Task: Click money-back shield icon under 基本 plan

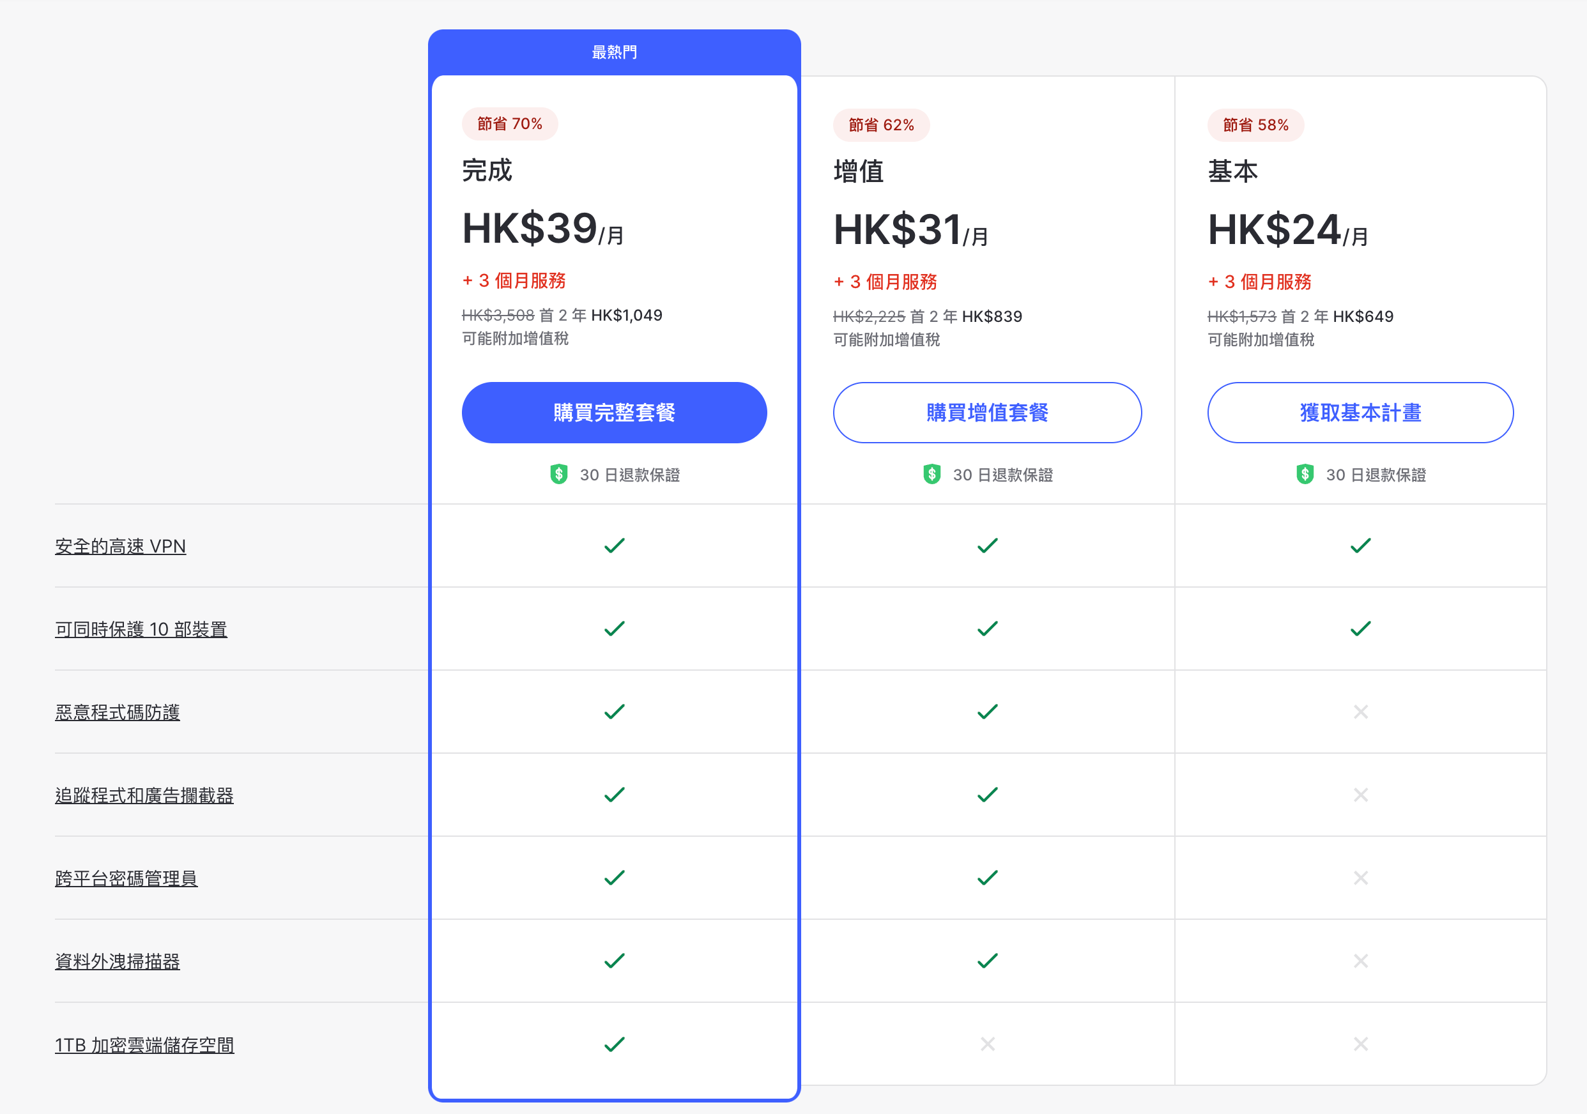Action: click(x=1305, y=474)
